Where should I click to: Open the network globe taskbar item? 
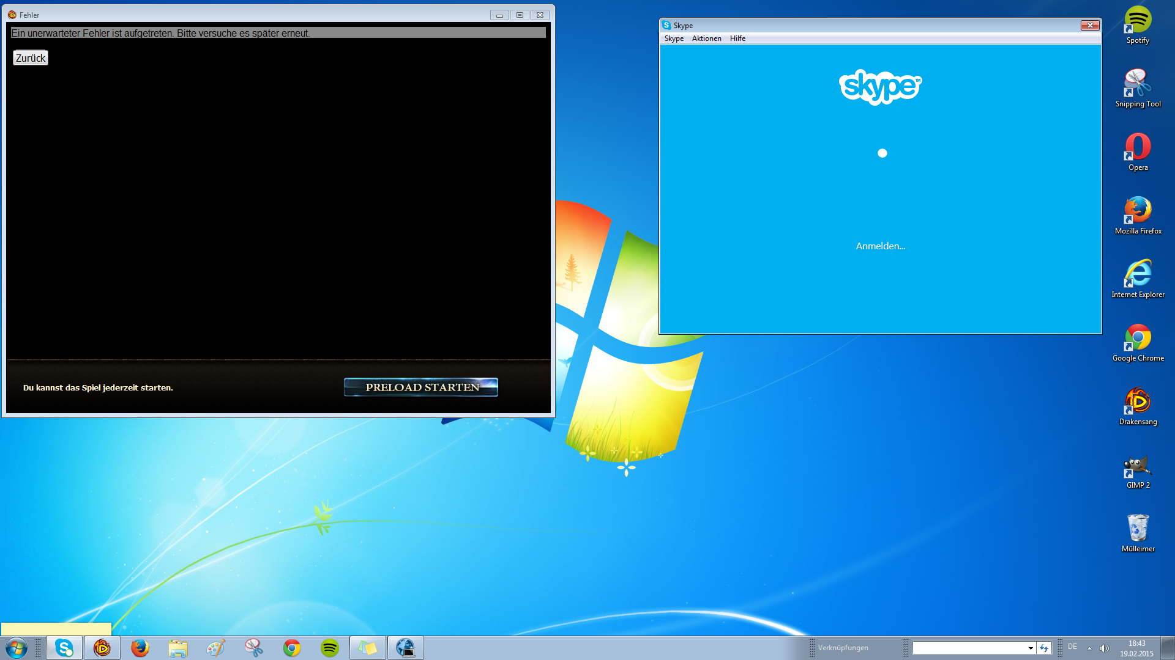pyautogui.click(x=406, y=648)
